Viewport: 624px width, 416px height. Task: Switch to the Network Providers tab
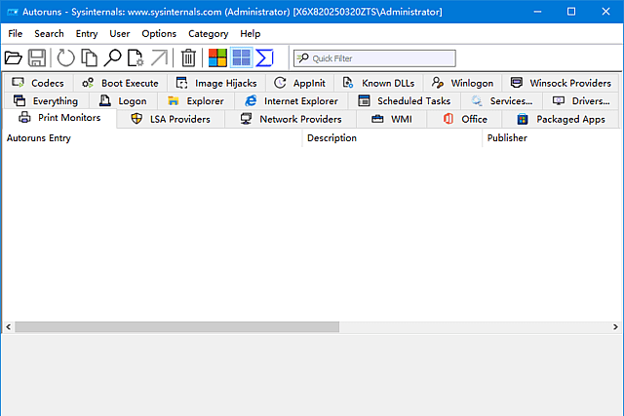pyautogui.click(x=291, y=119)
